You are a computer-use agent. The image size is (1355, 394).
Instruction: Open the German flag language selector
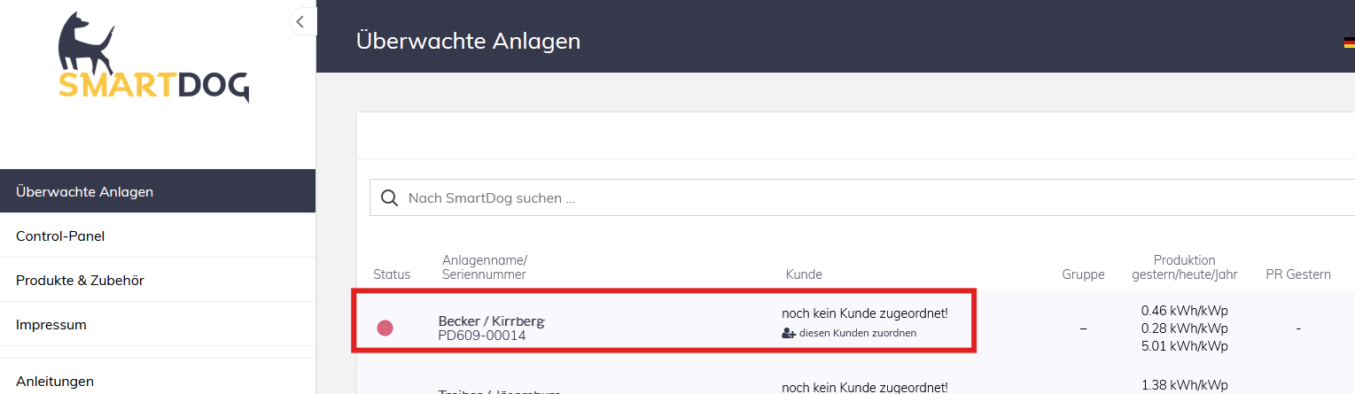1349,42
